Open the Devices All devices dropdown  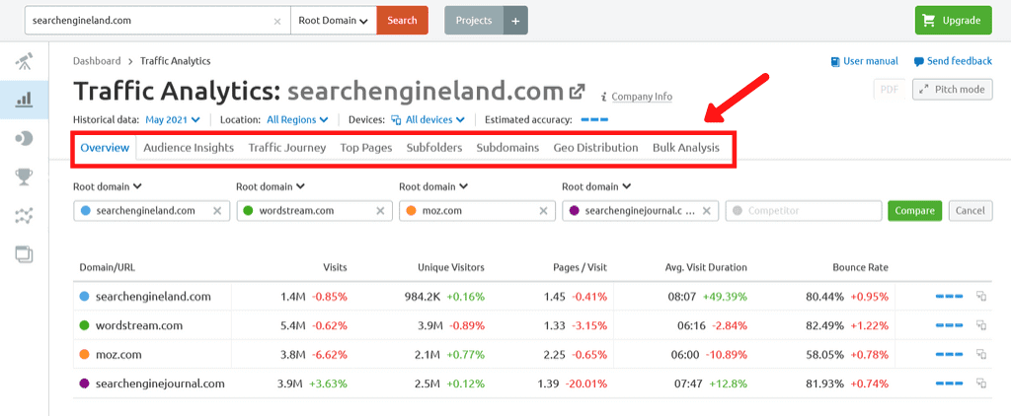(x=428, y=119)
